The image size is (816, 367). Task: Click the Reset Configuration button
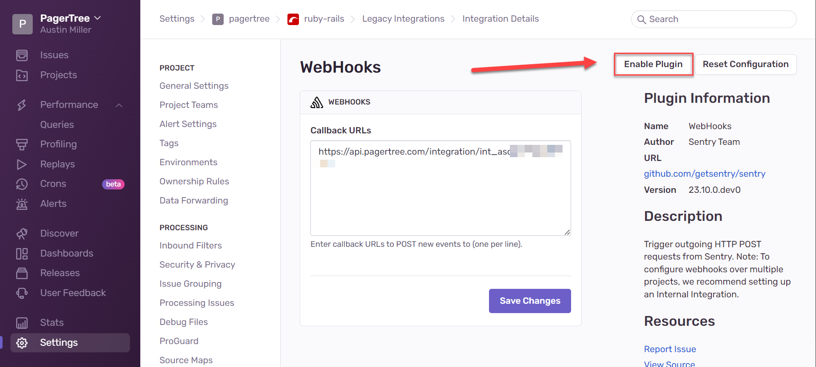(x=745, y=65)
